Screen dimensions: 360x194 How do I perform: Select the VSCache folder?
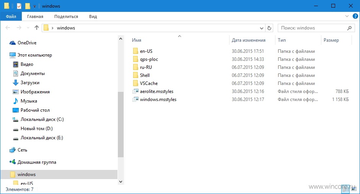point(145,83)
